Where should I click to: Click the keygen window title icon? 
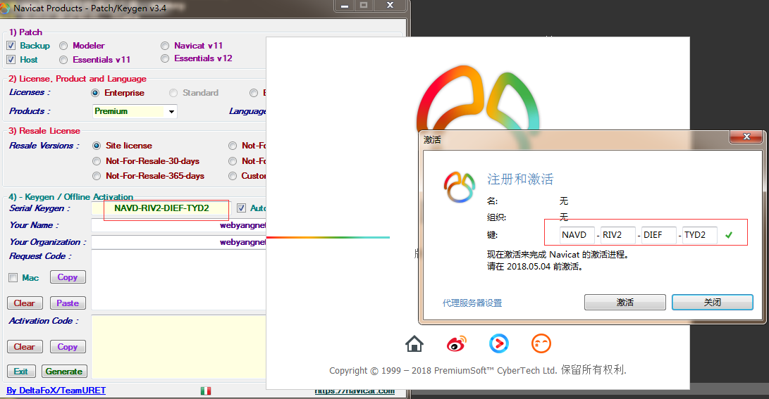[x=5, y=8]
